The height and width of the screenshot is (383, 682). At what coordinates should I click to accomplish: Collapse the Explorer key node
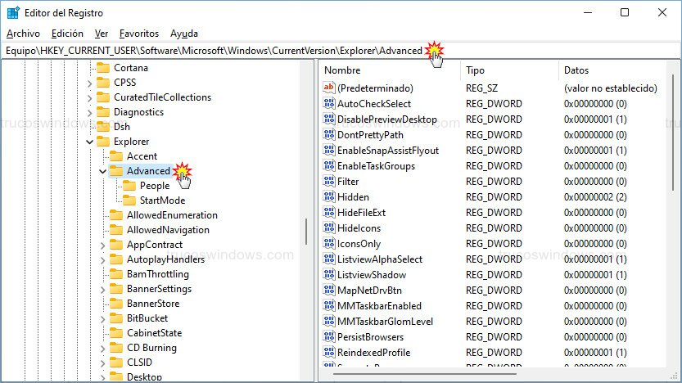click(89, 142)
